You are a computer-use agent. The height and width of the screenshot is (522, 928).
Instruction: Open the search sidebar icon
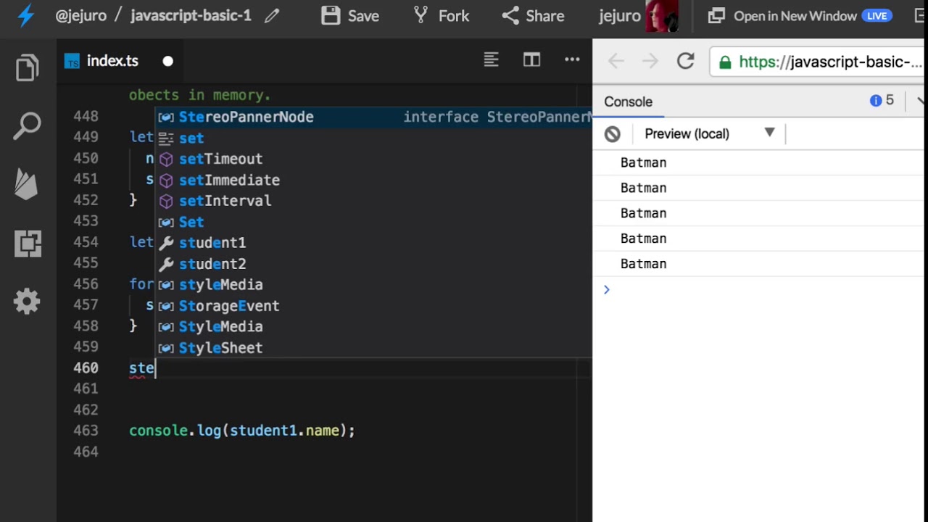[x=27, y=126]
